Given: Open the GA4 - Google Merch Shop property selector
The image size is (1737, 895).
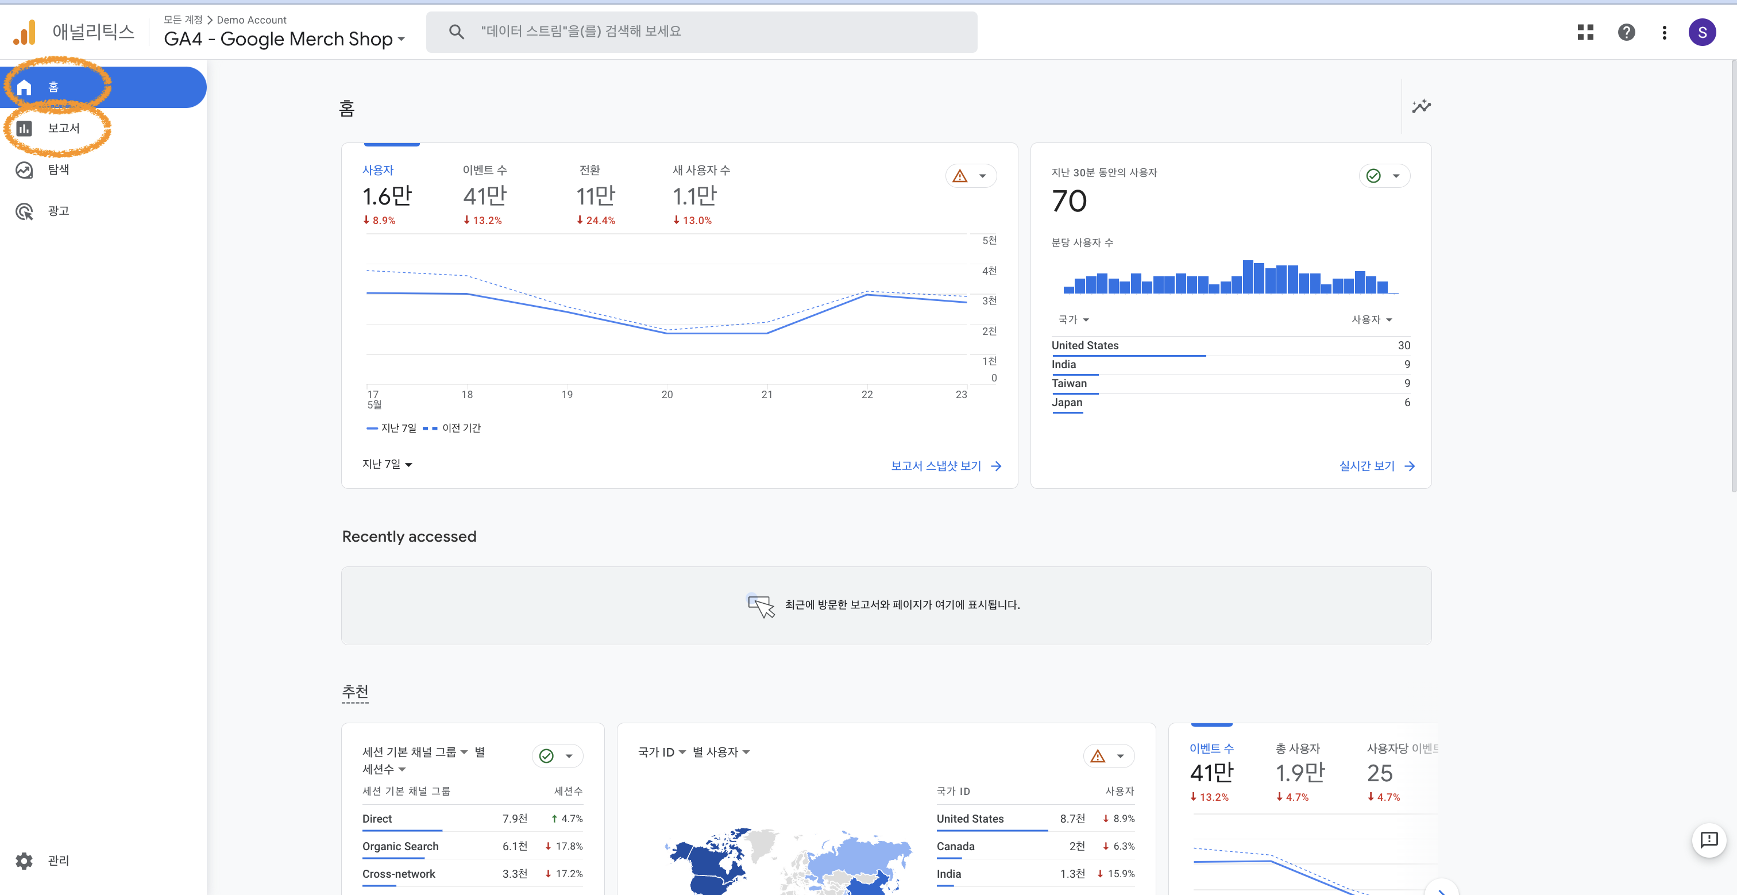Looking at the screenshot, I should (x=284, y=39).
